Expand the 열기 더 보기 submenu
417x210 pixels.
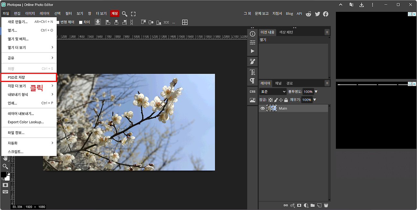pos(29,48)
